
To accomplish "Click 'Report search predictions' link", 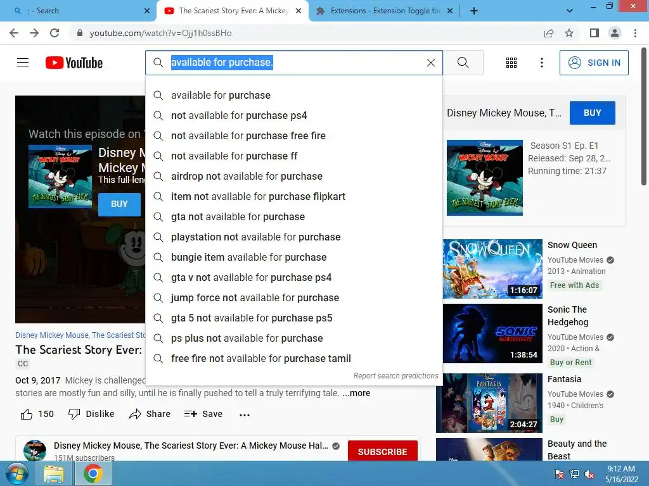I will [395, 376].
